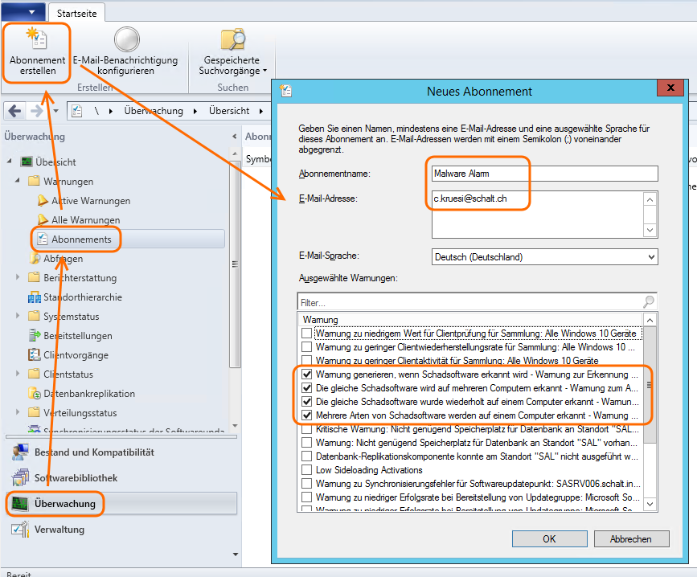Check Kritische Warnung Speicherplatz checkbox
The height and width of the screenshot is (577, 697).
[x=306, y=429]
